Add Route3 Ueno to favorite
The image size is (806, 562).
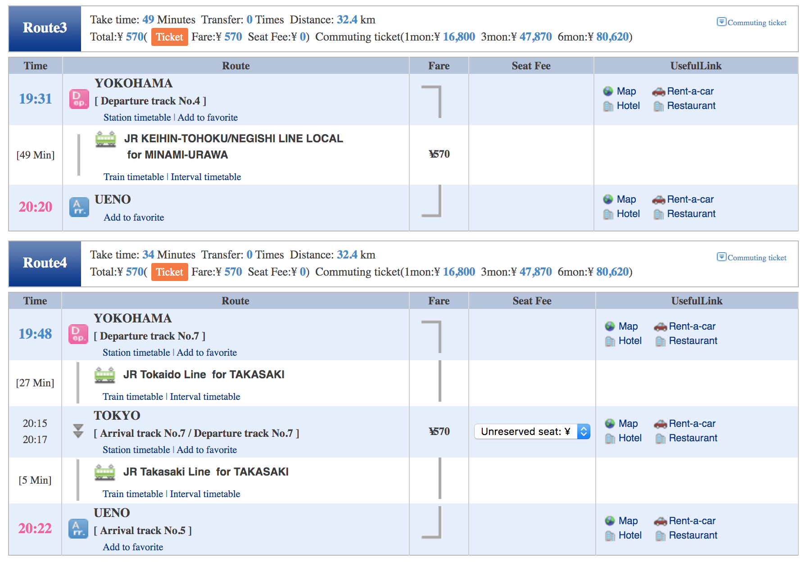coord(134,218)
